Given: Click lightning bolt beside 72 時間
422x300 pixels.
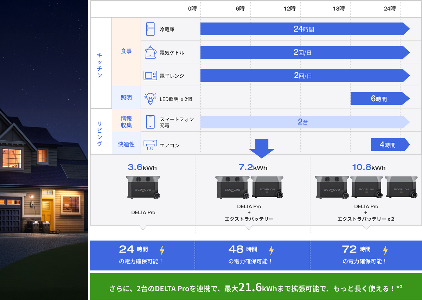Looking at the screenshot, I should click(x=385, y=250).
